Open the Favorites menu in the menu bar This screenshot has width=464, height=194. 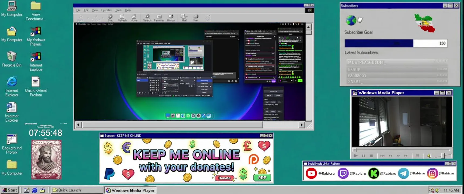tap(106, 10)
